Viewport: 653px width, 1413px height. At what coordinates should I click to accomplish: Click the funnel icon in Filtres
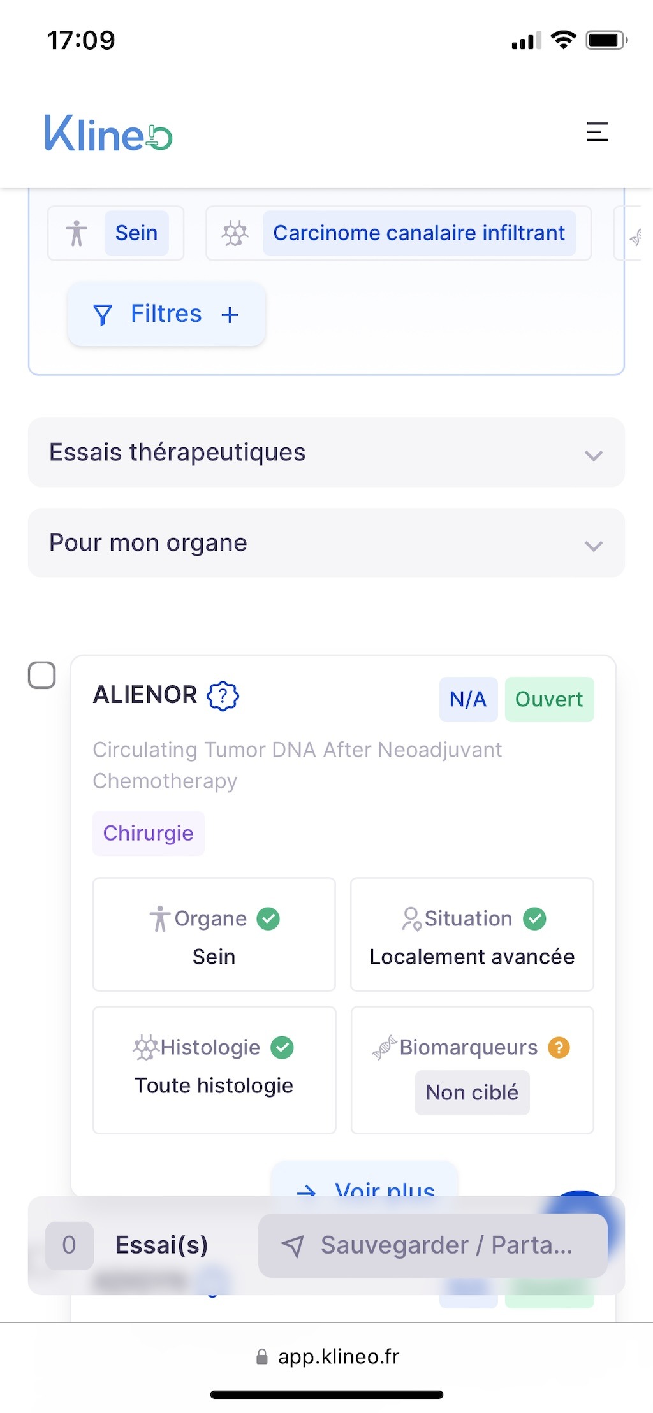(103, 314)
